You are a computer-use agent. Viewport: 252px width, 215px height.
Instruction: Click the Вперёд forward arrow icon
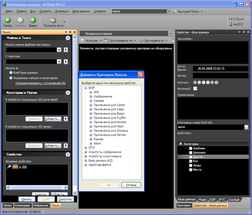(x=21, y=20)
